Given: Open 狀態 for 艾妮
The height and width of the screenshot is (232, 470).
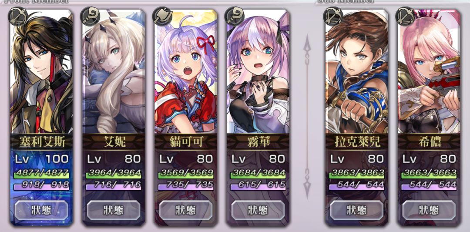Looking at the screenshot, I should [x=114, y=210].
